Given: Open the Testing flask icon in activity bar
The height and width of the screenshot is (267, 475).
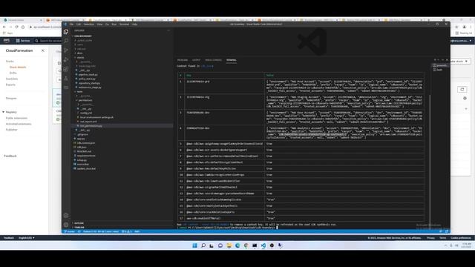Looking at the screenshot, I should [66, 79].
